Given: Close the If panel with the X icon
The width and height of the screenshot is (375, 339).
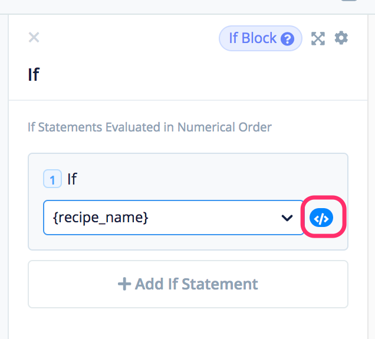Looking at the screenshot, I should coord(34,38).
